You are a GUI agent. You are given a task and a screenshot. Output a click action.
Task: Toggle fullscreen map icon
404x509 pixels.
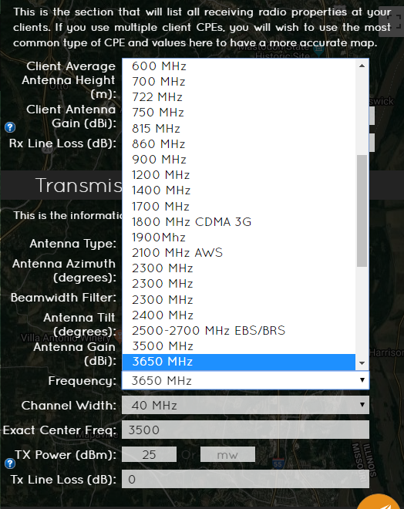[x=394, y=21]
